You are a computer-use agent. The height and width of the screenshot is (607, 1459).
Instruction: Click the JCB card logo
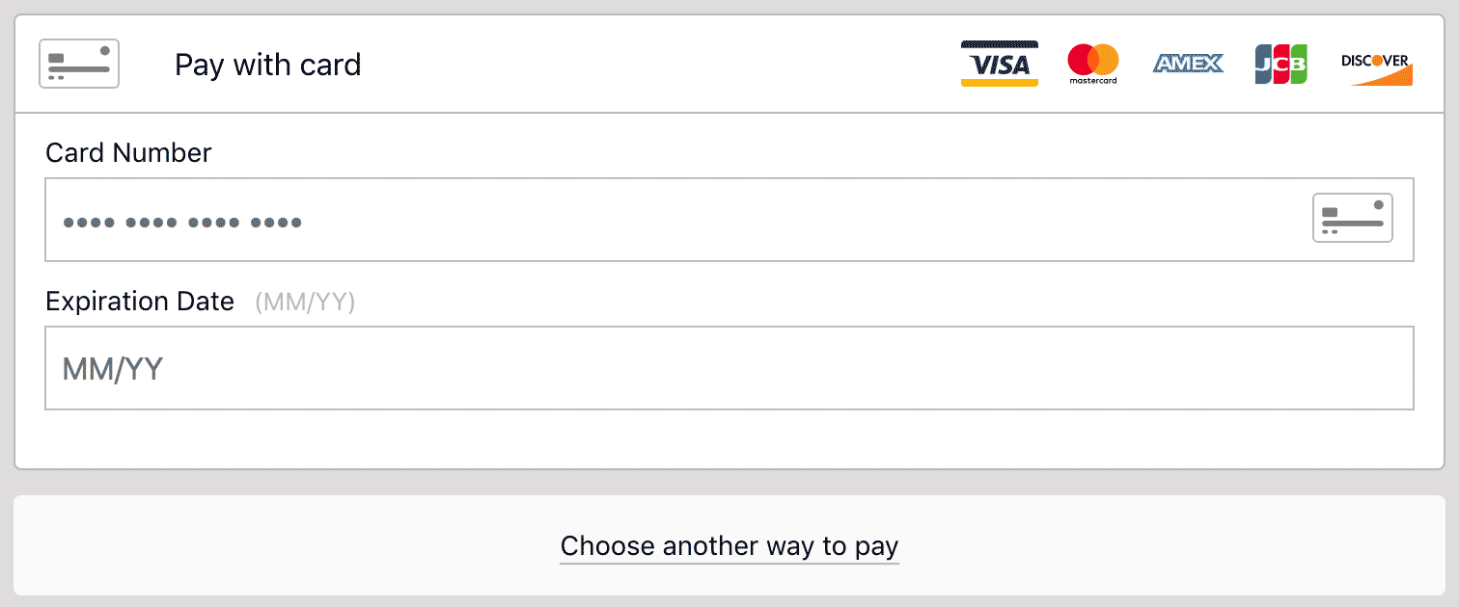coord(1280,64)
